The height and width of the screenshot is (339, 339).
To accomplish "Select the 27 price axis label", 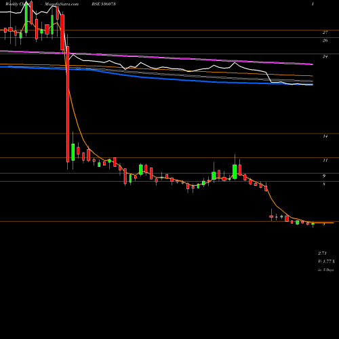I will tap(325, 33).
